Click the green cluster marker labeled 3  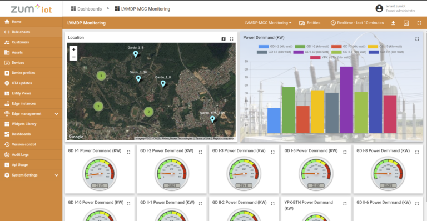[x=98, y=106]
